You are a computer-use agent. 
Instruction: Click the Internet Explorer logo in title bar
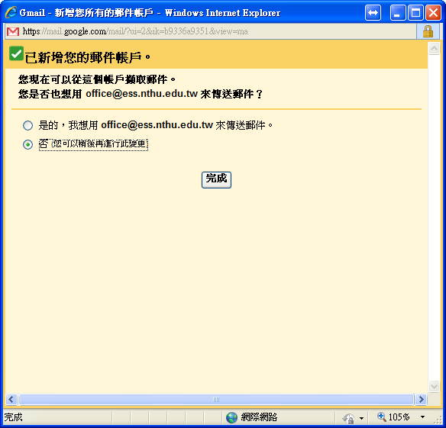tap(11, 12)
